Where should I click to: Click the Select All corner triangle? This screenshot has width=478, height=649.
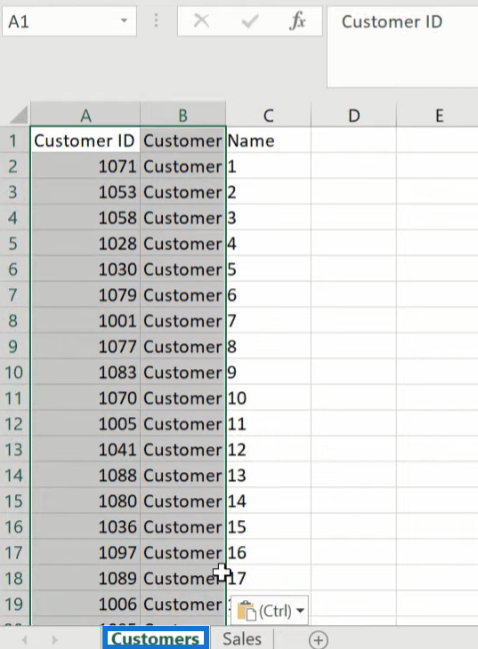[18, 115]
